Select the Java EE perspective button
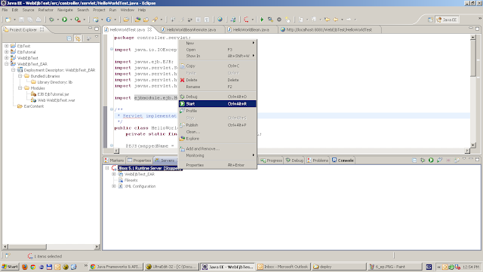This screenshot has width=483, height=272. [x=447, y=20]
